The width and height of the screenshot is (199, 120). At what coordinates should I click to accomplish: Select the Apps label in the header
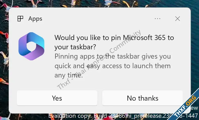coord(35,19)
